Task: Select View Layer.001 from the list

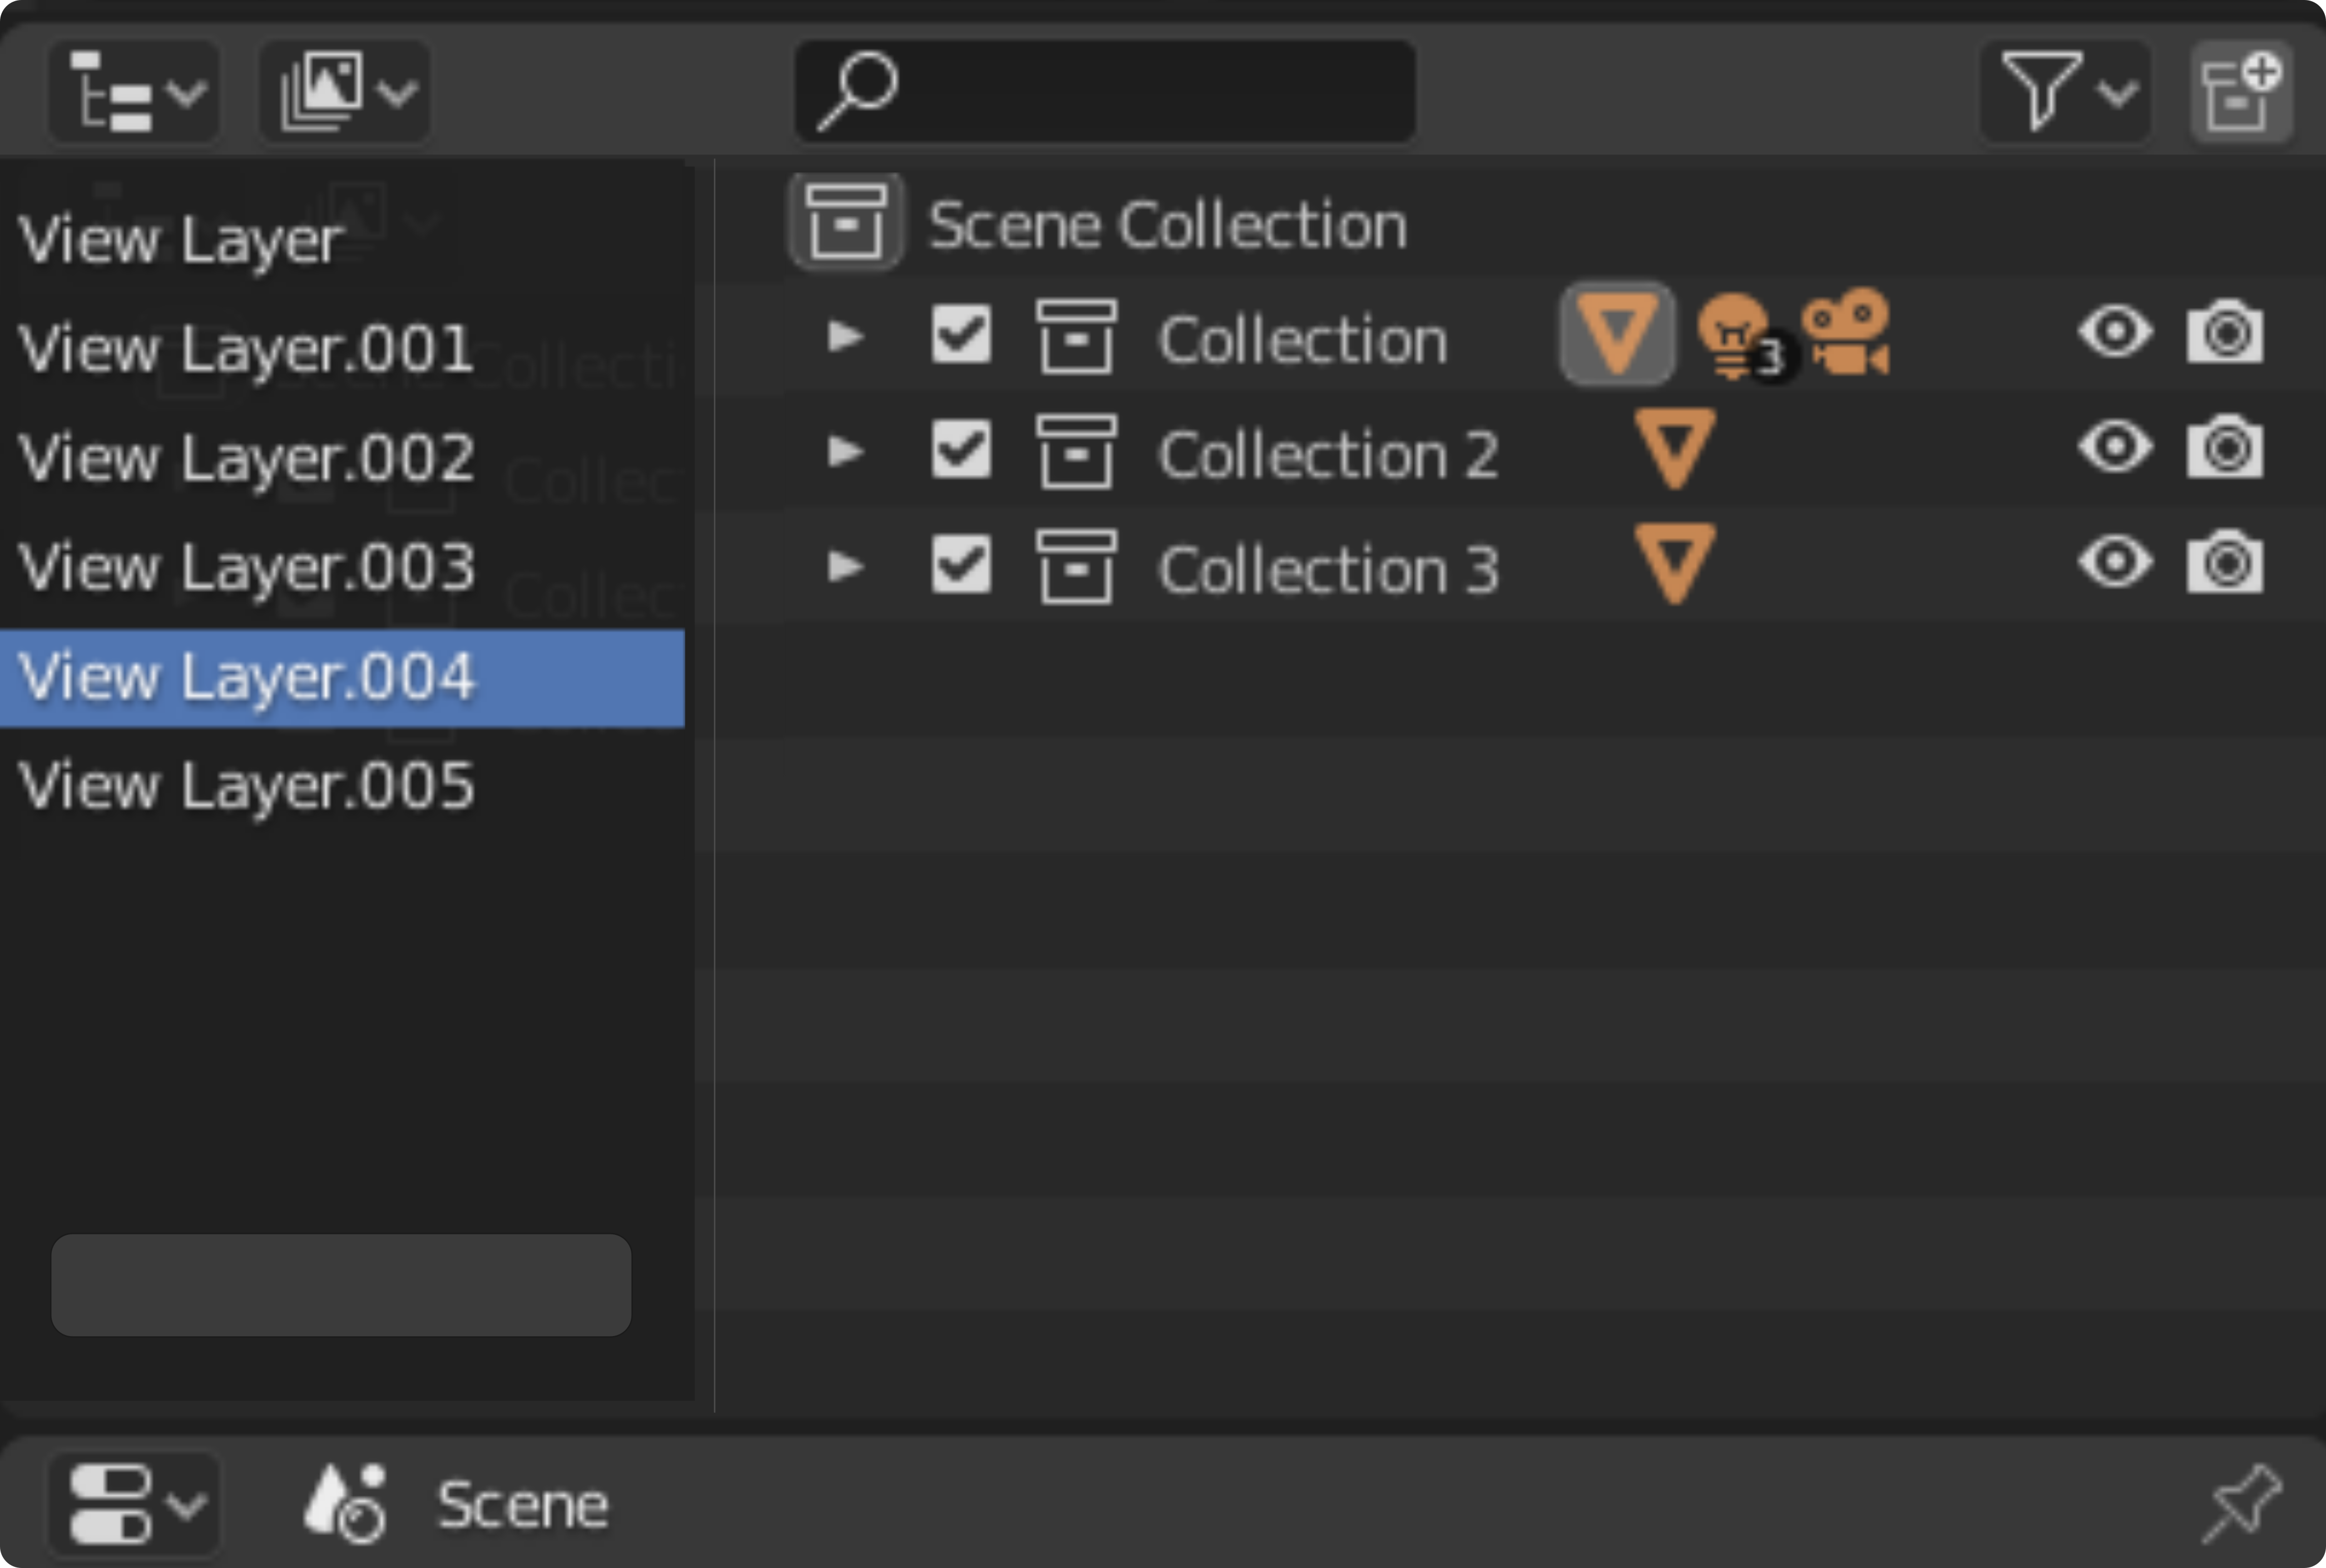Action: pyautogui.click(x=342, y=350)
